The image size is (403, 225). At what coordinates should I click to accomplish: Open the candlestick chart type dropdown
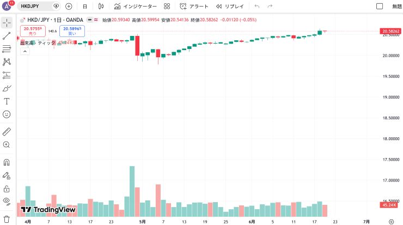click(101, 6)
